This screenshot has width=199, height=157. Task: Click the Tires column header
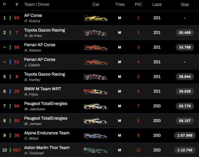[119, 5]
